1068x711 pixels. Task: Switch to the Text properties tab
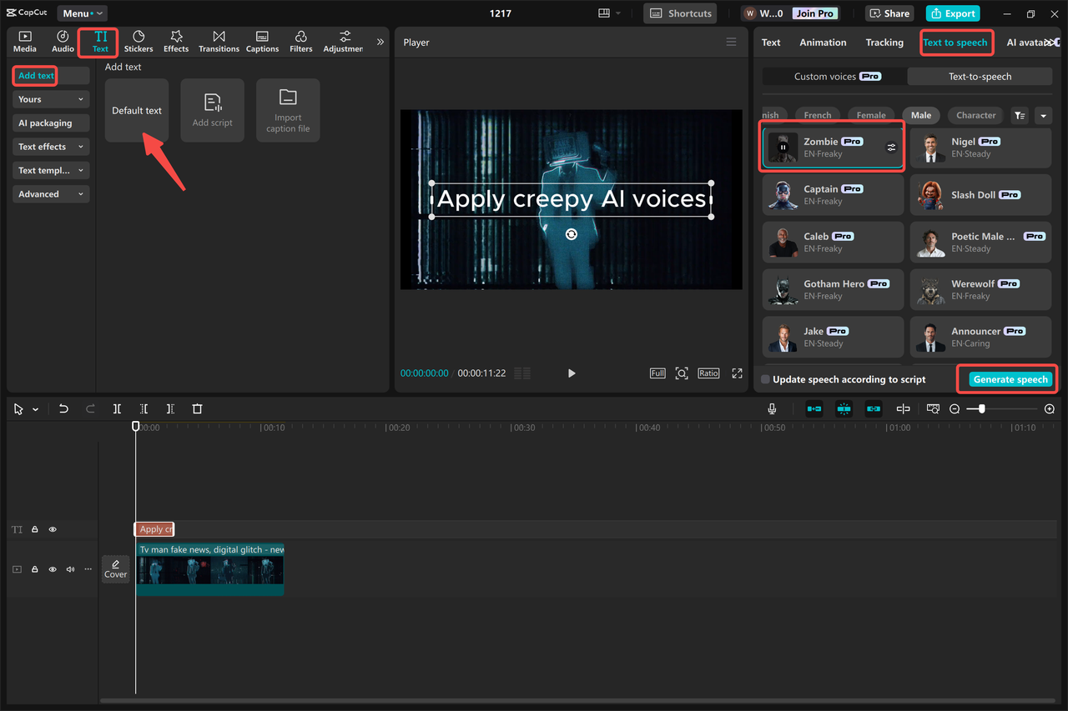(x=771, y=43)
